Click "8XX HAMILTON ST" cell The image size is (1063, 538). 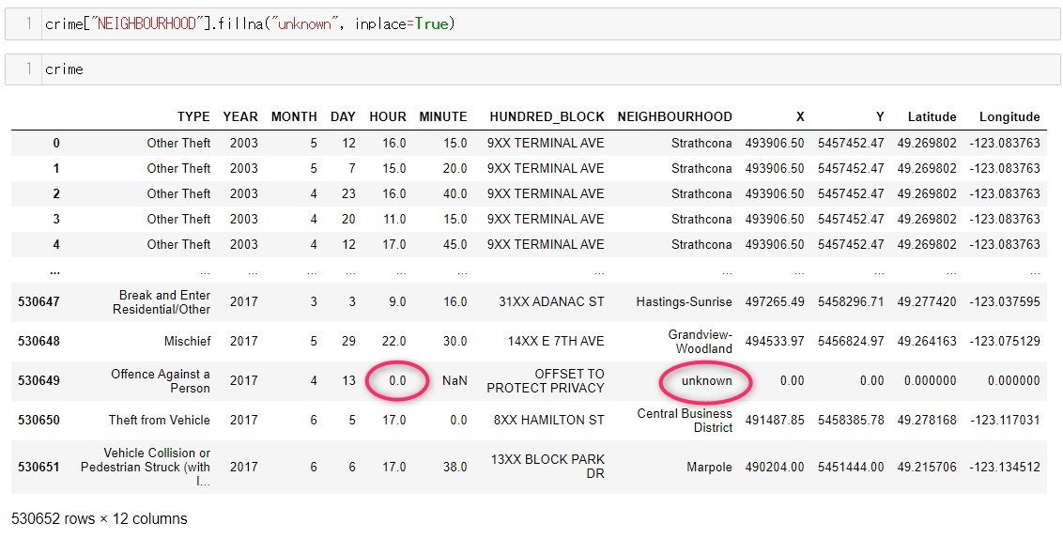tap(549, 420)
